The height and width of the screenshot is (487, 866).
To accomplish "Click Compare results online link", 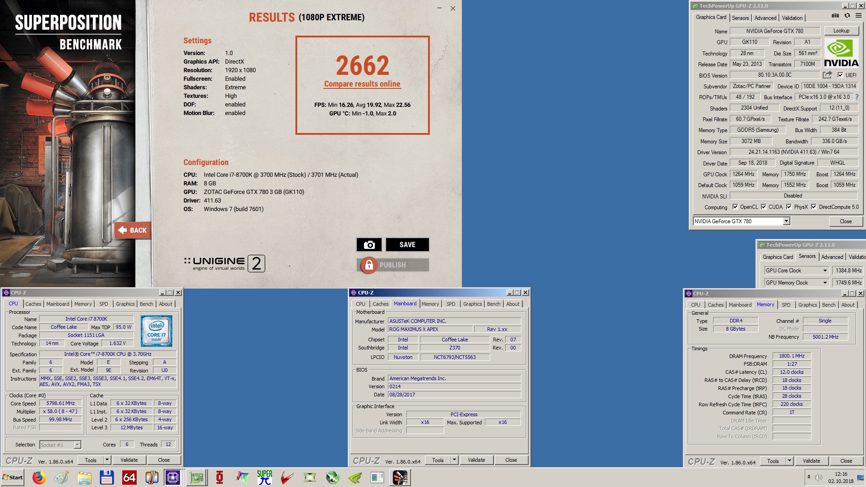I will click(362, 84).
